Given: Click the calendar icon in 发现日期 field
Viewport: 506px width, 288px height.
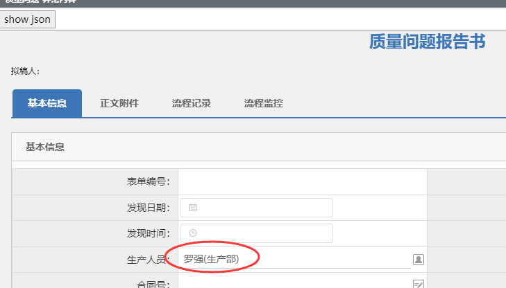Looking at the screenshot, I should coord(193,208).
